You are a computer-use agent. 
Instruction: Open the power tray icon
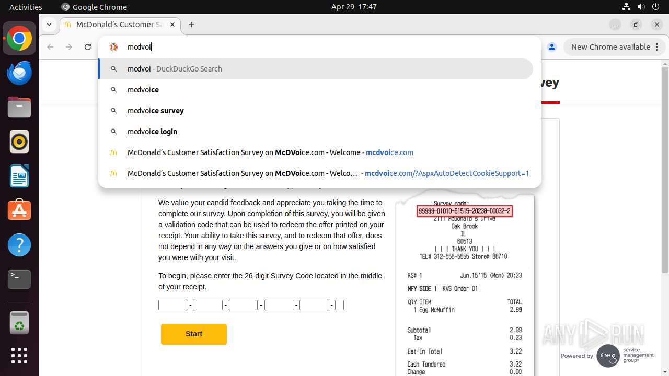(x=655, y=7)
